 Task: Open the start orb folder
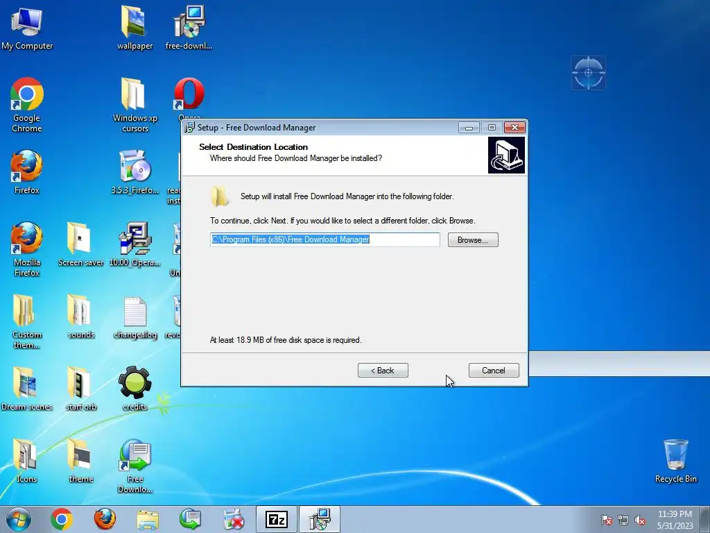tap(80, 389)
